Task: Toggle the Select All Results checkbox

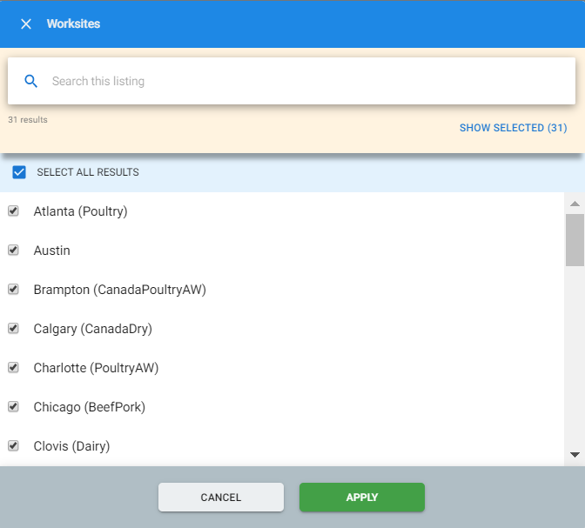Action: tap(19, 172)
